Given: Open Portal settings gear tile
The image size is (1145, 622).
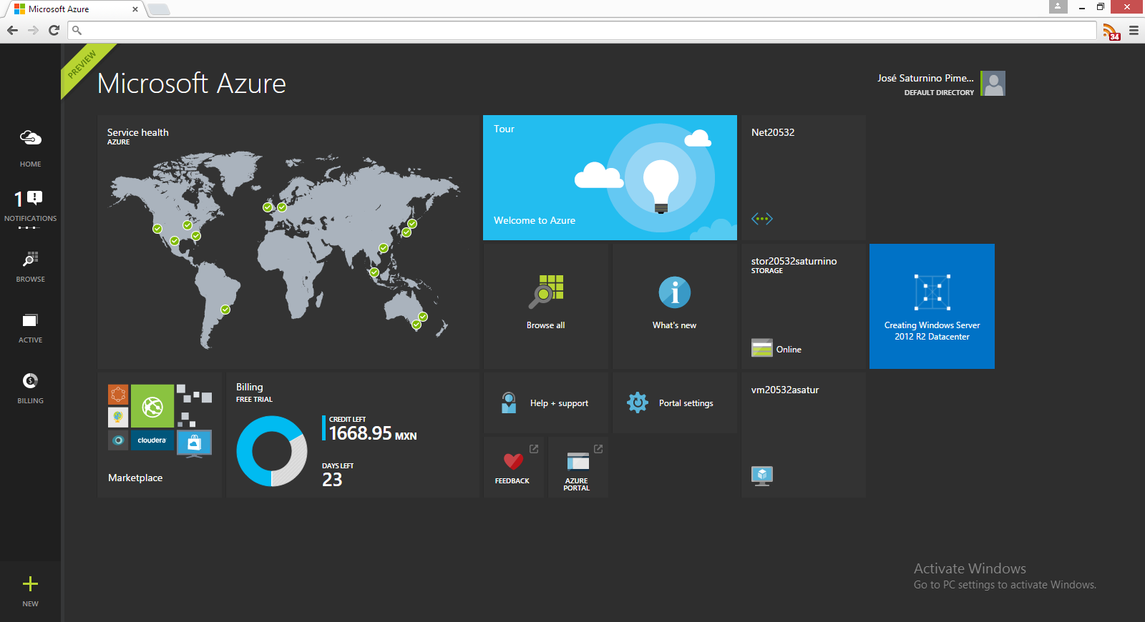Looking at the screenshot, I should coord(675,403).
